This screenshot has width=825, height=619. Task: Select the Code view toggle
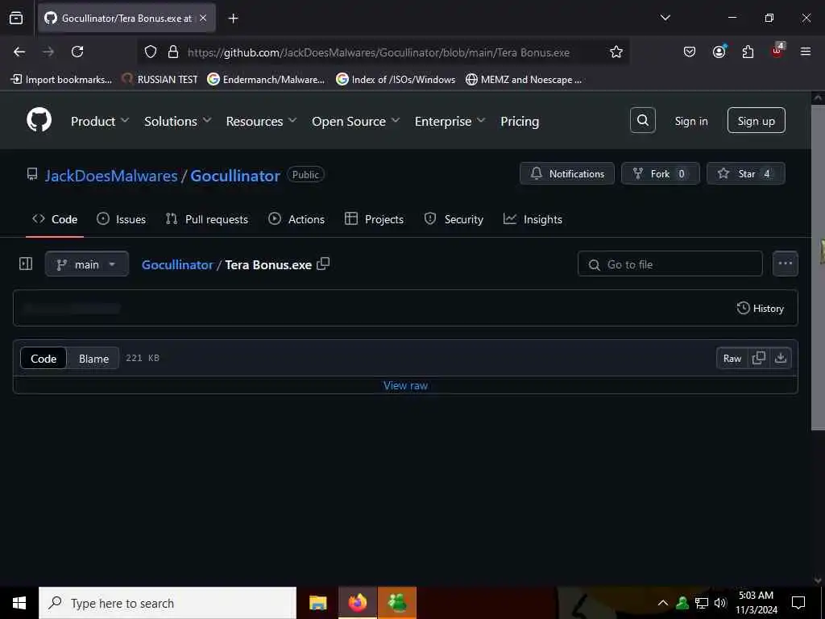click(44, 359)
